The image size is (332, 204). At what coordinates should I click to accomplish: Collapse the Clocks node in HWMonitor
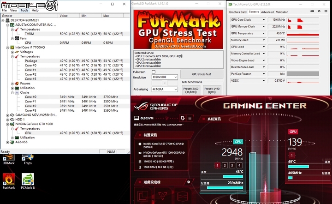tap(12, 93)
